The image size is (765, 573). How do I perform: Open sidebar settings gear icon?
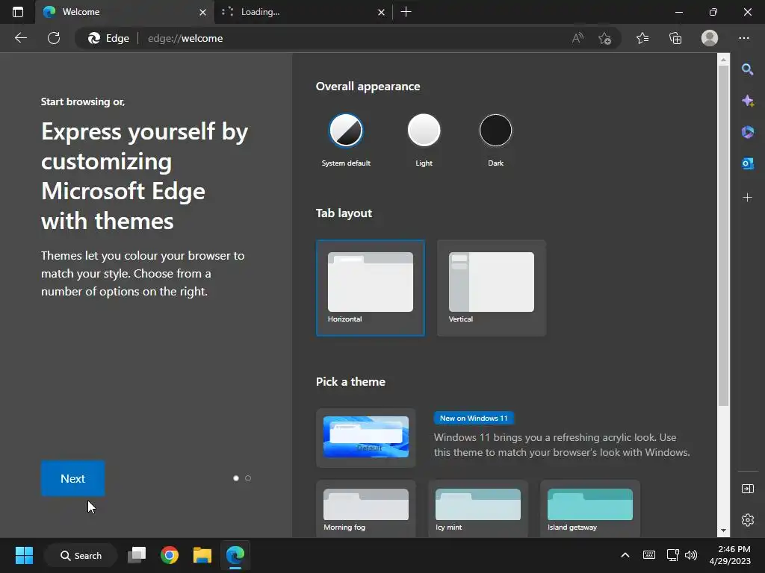pos(747,520)
